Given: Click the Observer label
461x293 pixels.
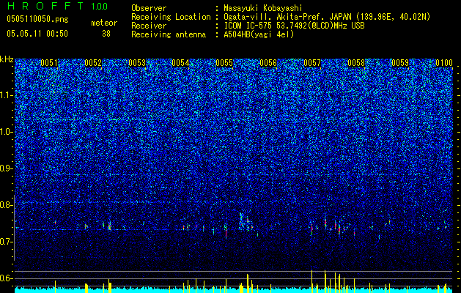Looking at the screenshot, I should click(149, 8).
